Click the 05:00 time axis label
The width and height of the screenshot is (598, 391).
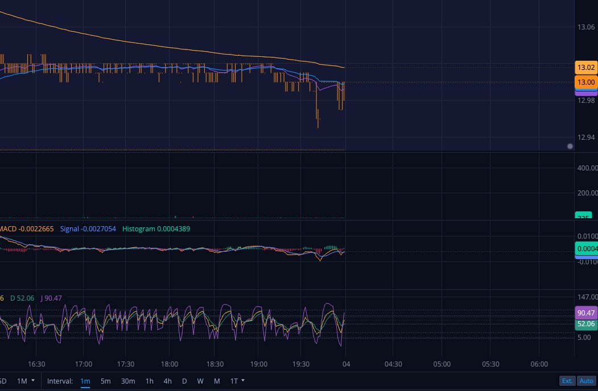tap(442, 364)
